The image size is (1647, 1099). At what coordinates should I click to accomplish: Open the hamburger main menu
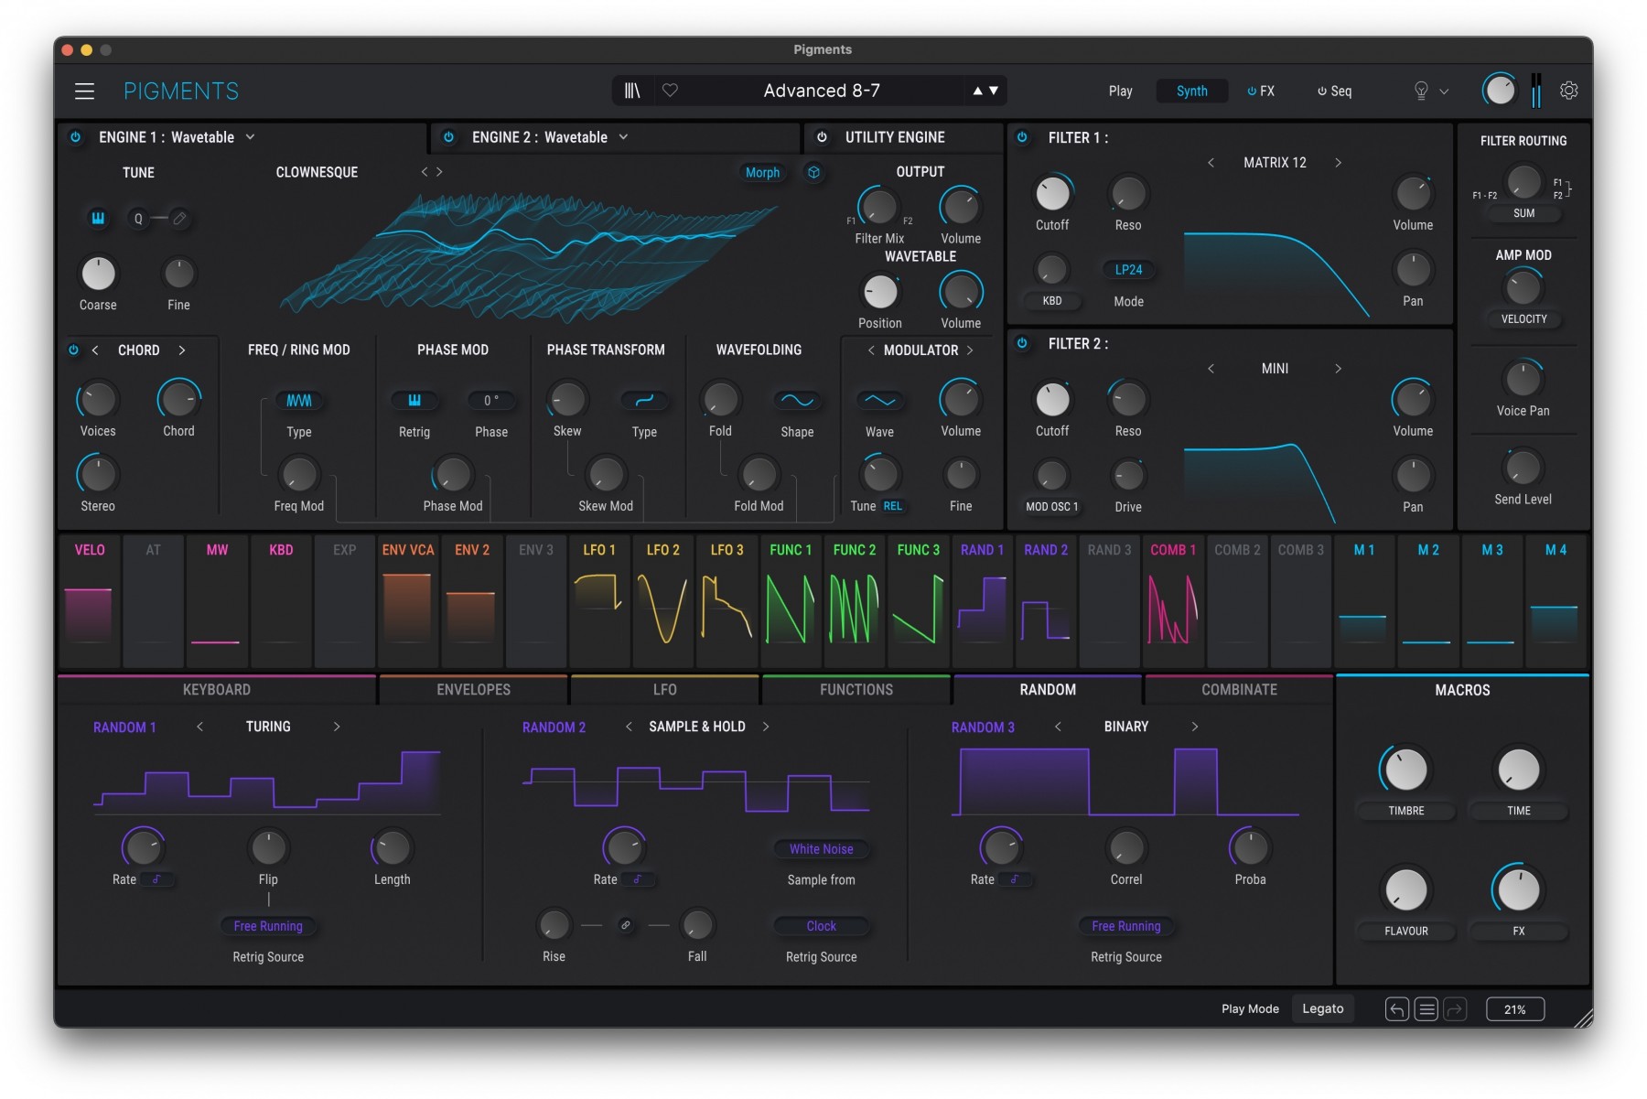(84, 91)
